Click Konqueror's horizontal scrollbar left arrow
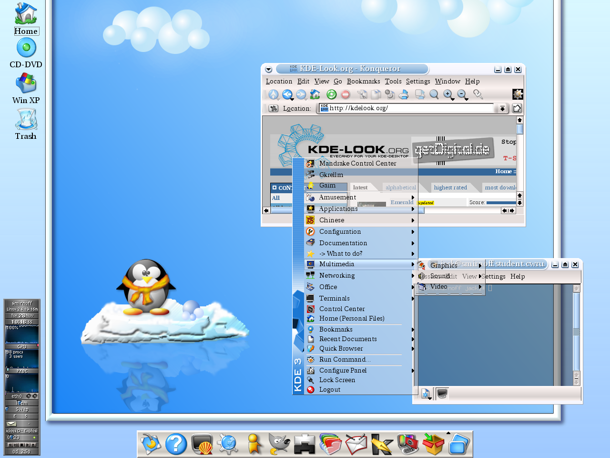The width and height of the screenshot is (610, 458). tap(266, 210)
